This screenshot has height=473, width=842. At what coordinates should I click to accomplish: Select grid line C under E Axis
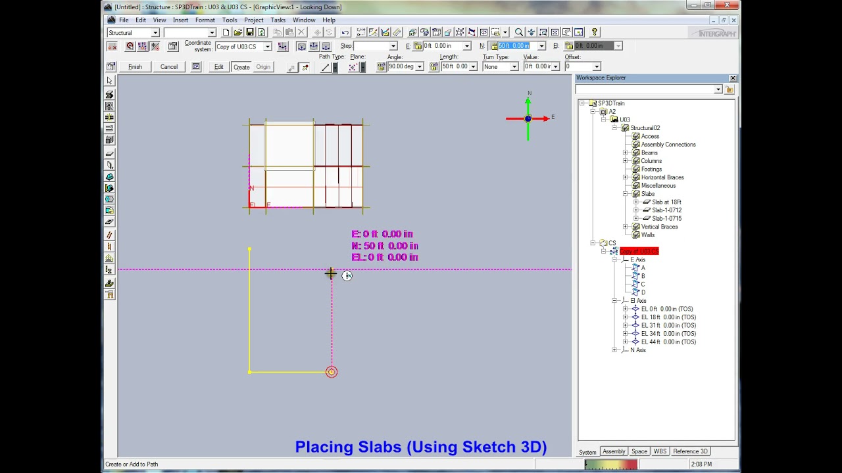[x=643, y=284]
